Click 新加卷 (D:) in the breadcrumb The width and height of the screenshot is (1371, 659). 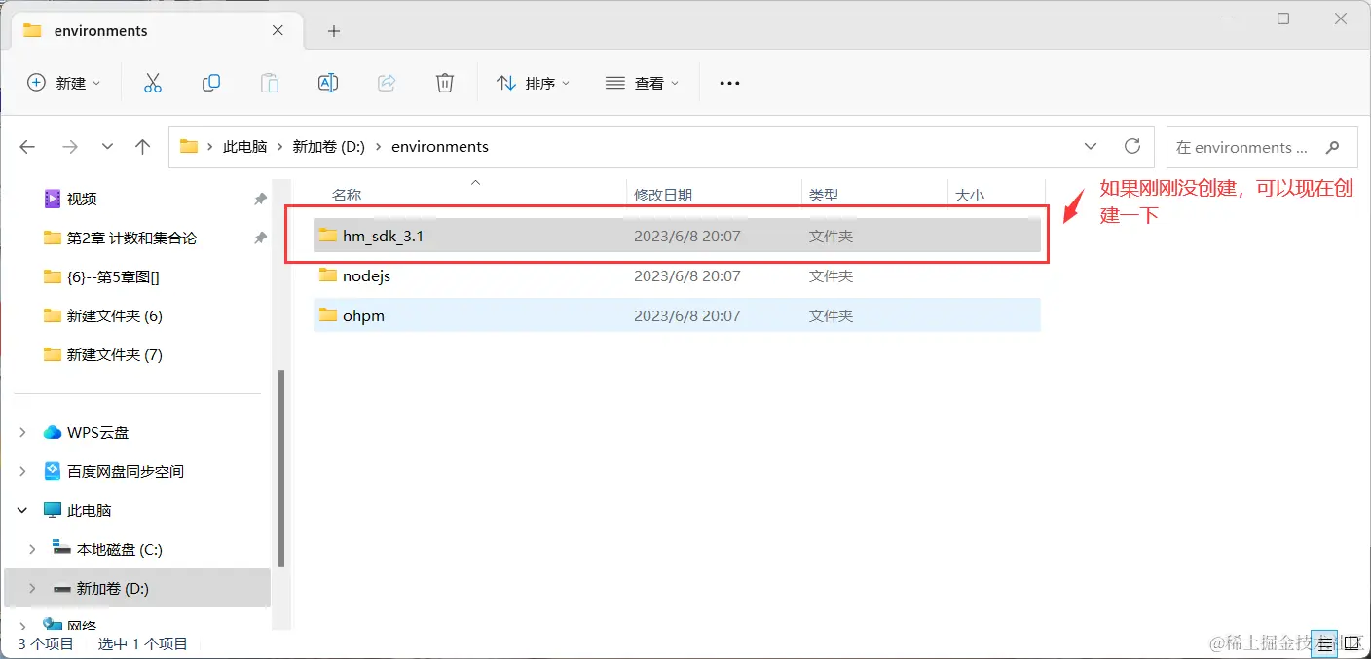pyautogui.click(x=329, y=147)
